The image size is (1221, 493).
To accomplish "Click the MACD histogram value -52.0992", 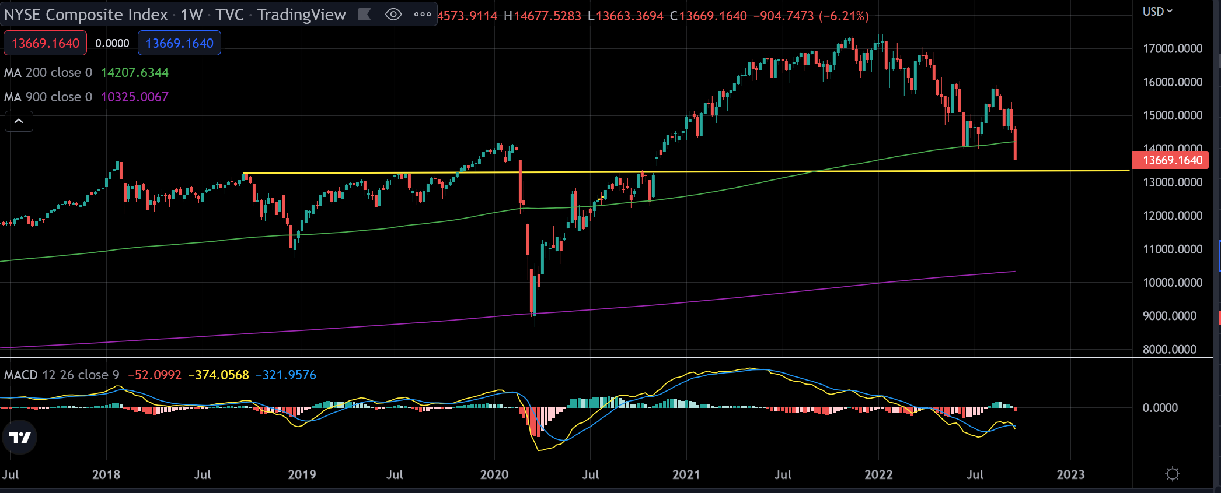I will (155, 375).
